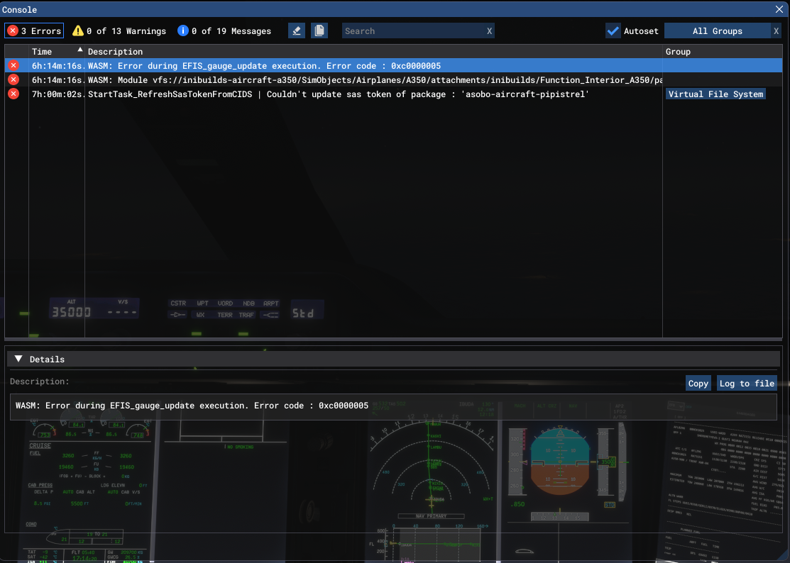This screenshot has width=790, height=563.
Task: Toggle the Messages filter
Action: (224, 30)
